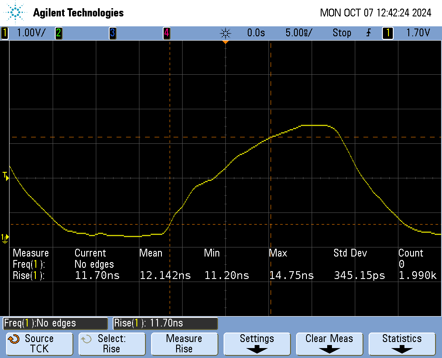Open the Select: Rise measurement chooser
The height and width of the screenshot is (358, 442).
[x=111, y=344]
